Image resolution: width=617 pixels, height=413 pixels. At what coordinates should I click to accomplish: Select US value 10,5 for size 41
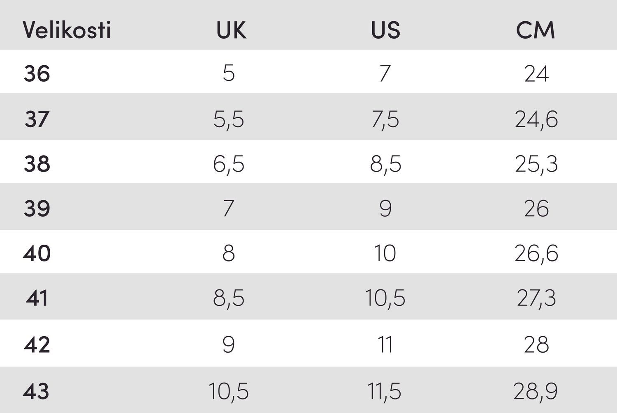(385, 298)
